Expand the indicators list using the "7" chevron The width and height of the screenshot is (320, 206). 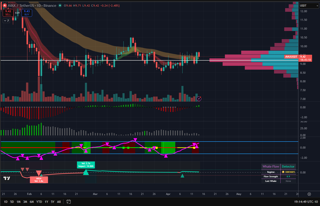click(6, 21)
